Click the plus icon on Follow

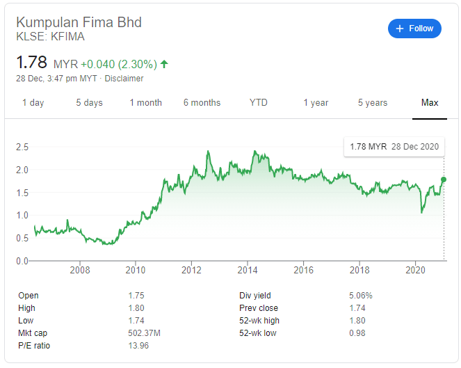(x=399, y=29)
